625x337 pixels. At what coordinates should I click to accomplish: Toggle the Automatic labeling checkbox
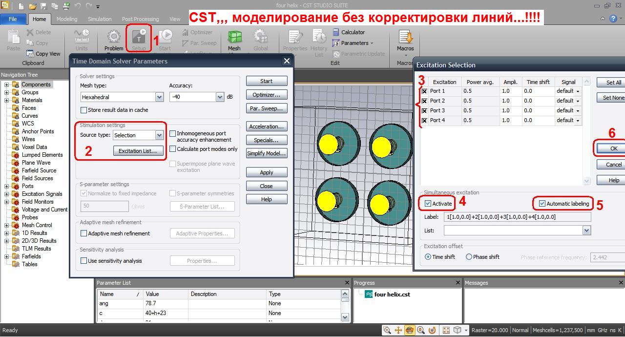(x=542, y=204)
